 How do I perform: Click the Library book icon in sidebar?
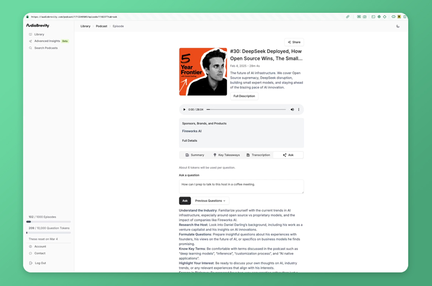click(30, 34)
